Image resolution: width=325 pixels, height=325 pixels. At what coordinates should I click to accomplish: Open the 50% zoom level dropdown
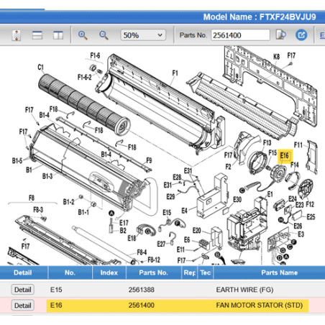[143, 35]
